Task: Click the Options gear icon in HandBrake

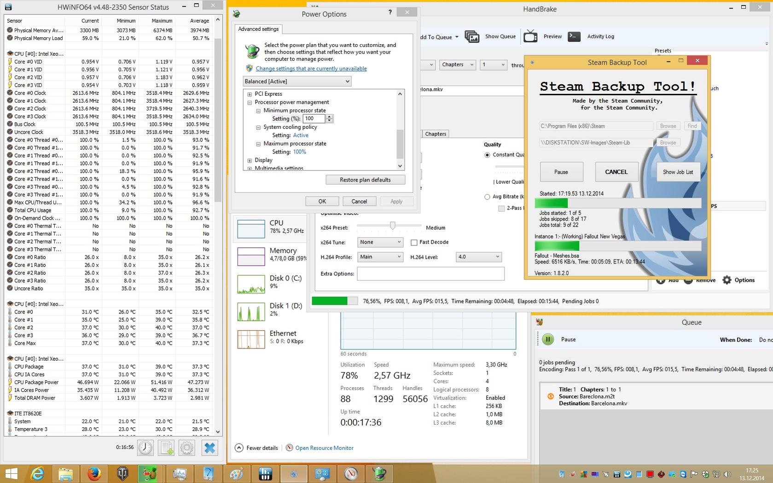Action: tap(727, 280)
